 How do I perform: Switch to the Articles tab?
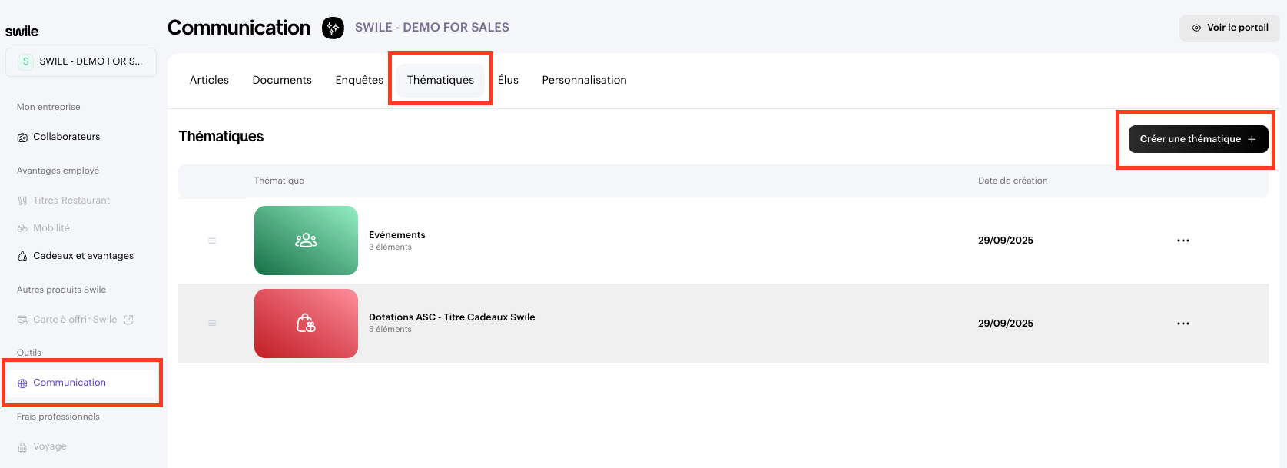point(209,80)
